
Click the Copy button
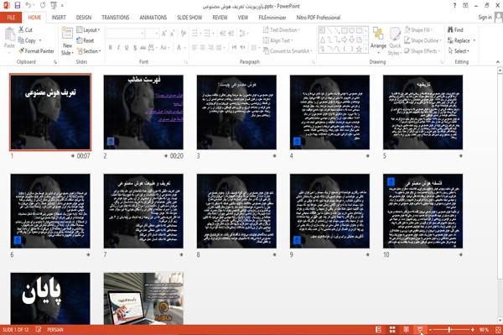[28, 40]
